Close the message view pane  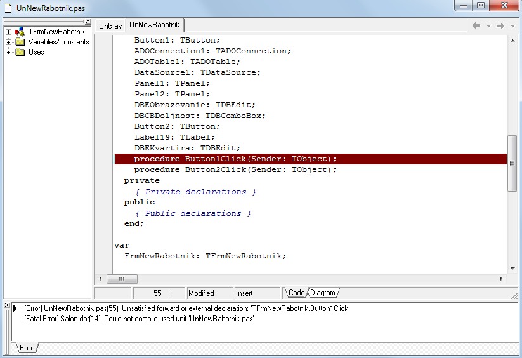[7, 305]
